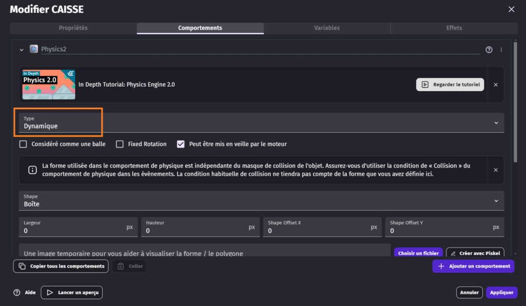The height and width of the screenshot is (306, 526).
Task: Click the Aide help icon
Action: click(x=17, y=293)
